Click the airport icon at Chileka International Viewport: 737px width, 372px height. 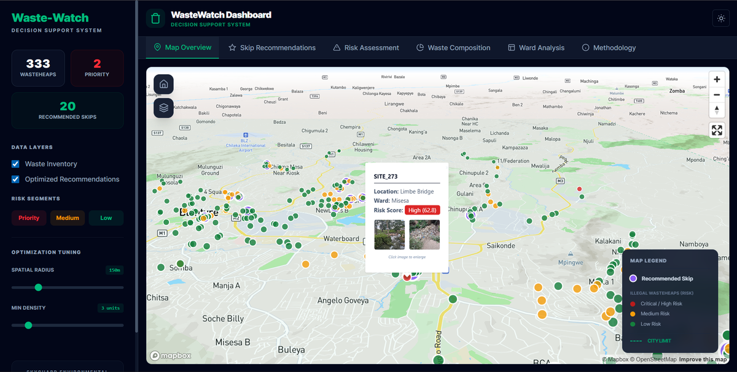pos(245,134)
